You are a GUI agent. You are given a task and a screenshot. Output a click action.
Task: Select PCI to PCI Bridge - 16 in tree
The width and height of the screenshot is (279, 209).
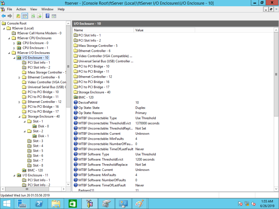[43, 107]
